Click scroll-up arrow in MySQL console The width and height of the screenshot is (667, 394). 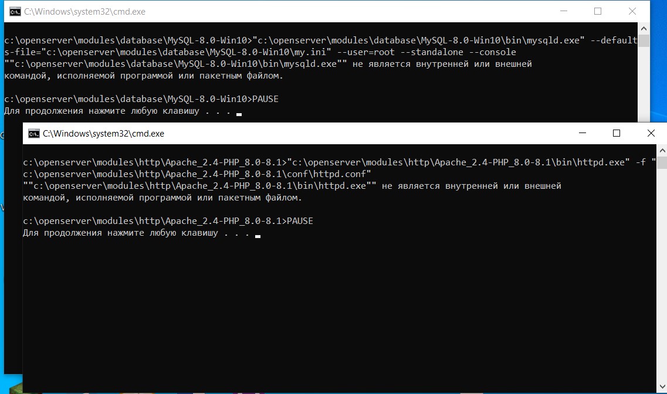(x=644, y=29)
